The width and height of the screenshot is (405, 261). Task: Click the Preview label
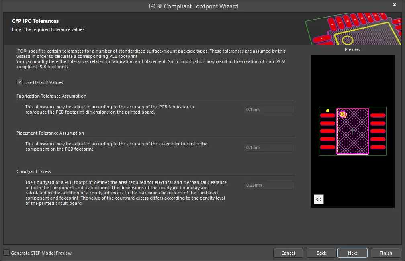pos(352,49)
